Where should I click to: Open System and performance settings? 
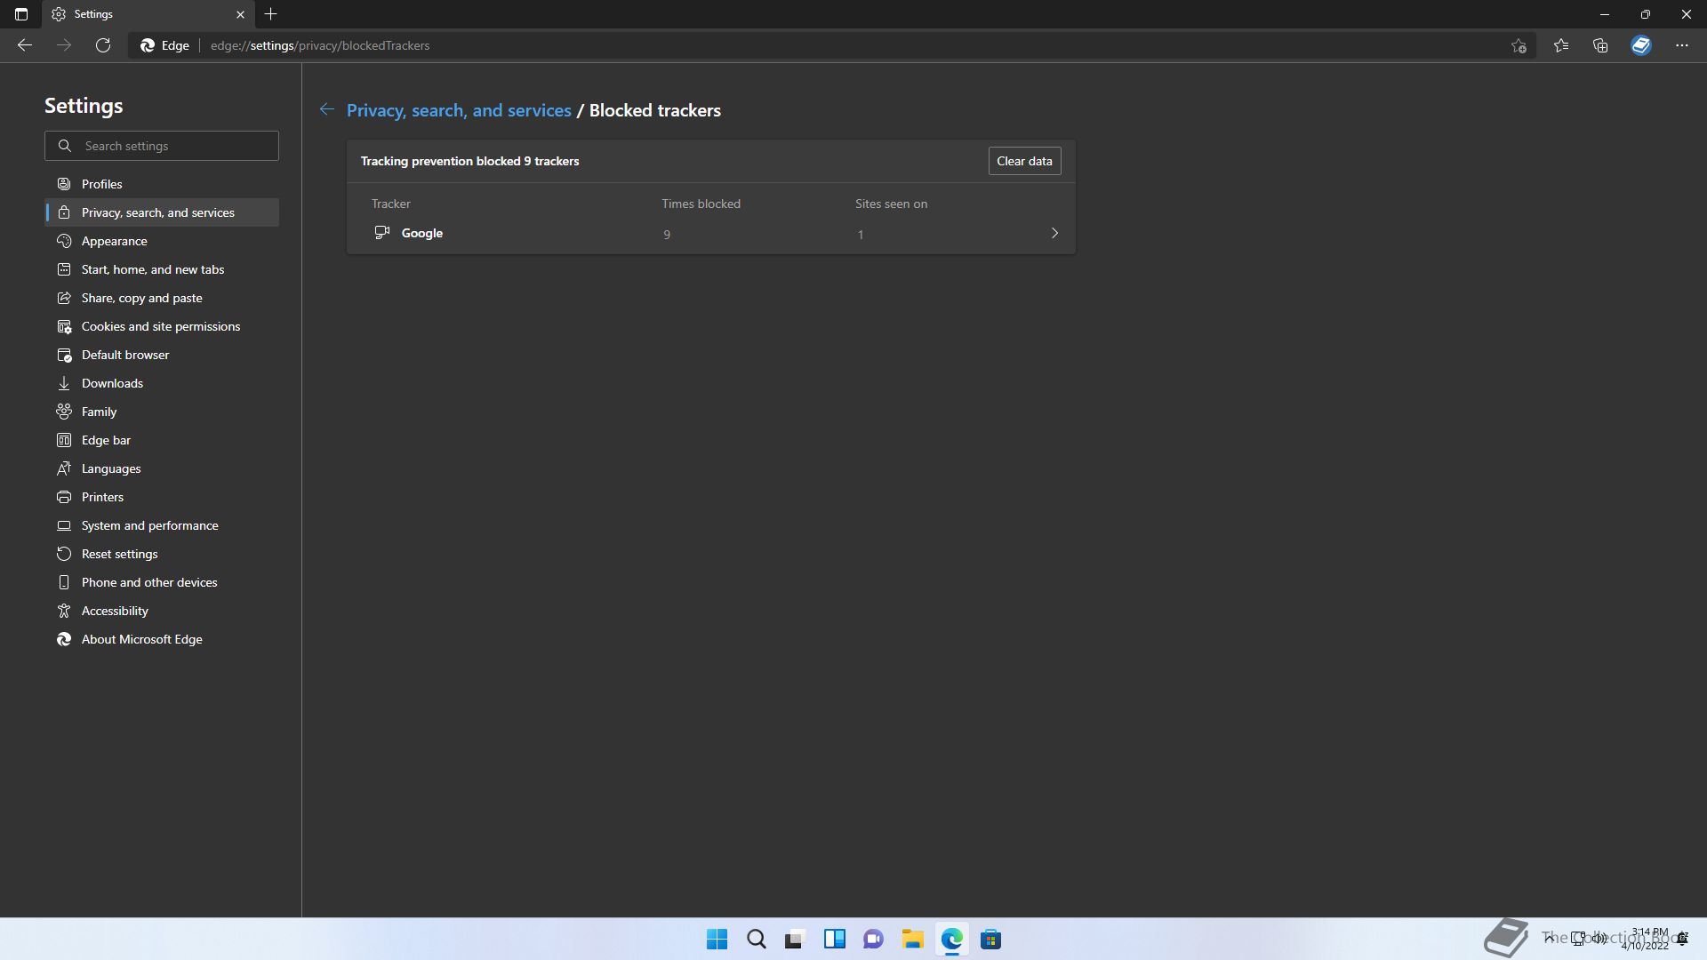click(162, 525)
